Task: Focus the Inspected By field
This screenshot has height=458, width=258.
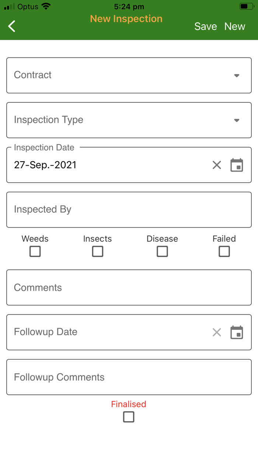Action: 129,209
